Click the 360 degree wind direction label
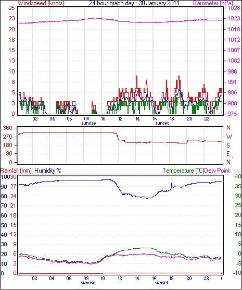Image resolution: width=242 pixels, height=290 pixels. 8,128
